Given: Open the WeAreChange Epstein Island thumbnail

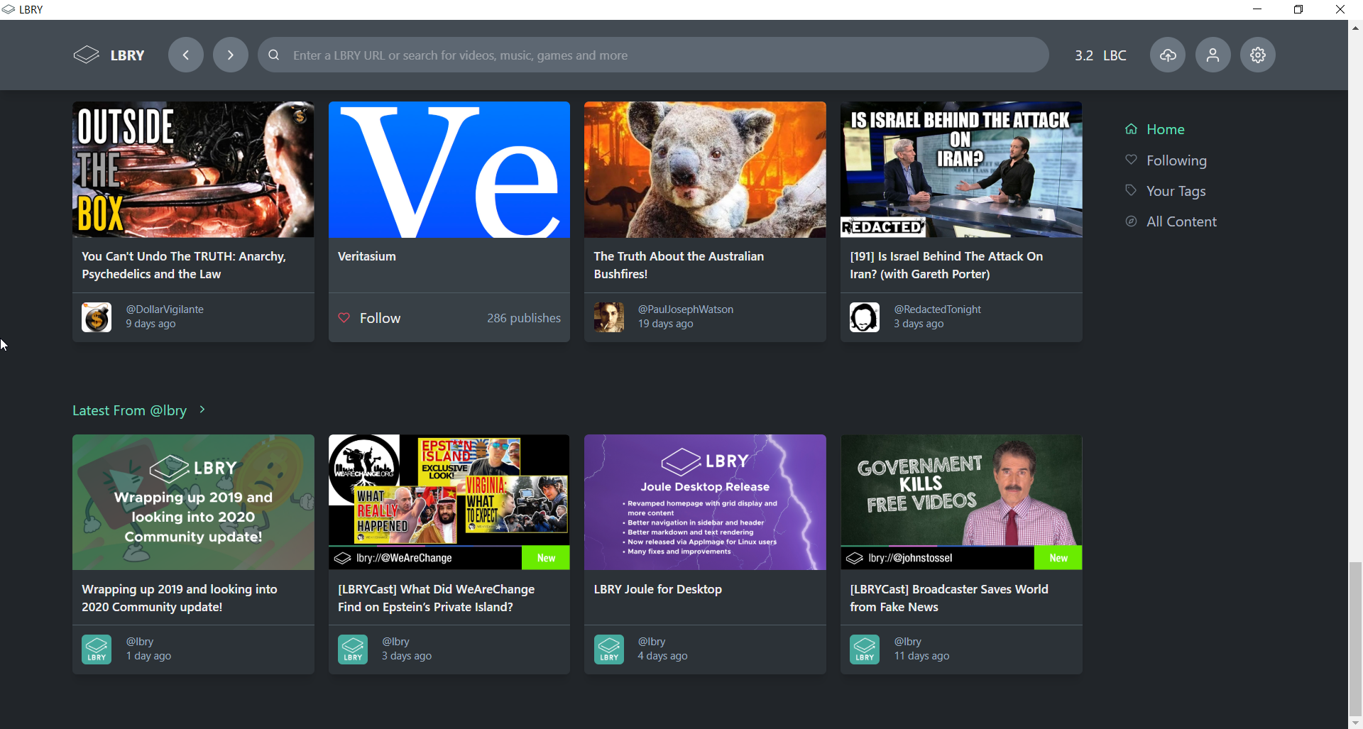Looking at the screenshot, I should pos(449,502).
